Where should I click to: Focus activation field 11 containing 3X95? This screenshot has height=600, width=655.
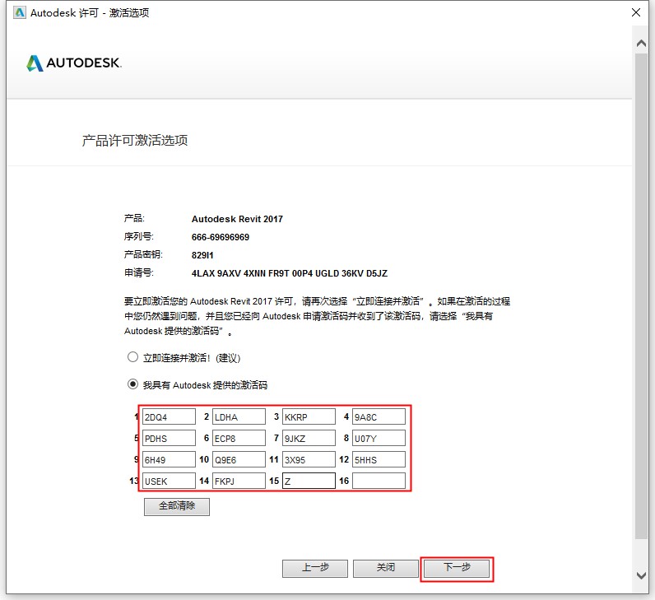[x=309, y=460]
